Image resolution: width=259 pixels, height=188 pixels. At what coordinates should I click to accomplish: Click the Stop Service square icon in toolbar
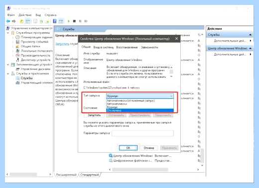74,21
